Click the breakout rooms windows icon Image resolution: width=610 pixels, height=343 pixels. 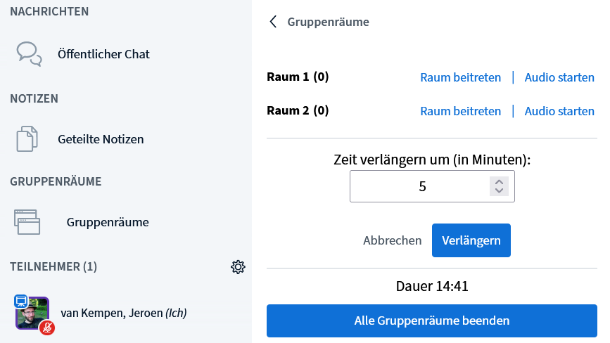pyautogui.click(x=27, y=222)
